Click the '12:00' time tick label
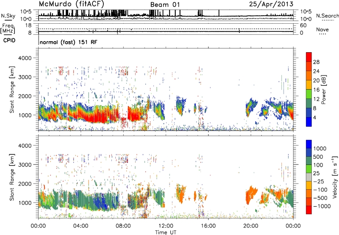The width and height of the screenshot is (339, 235). 166,226
